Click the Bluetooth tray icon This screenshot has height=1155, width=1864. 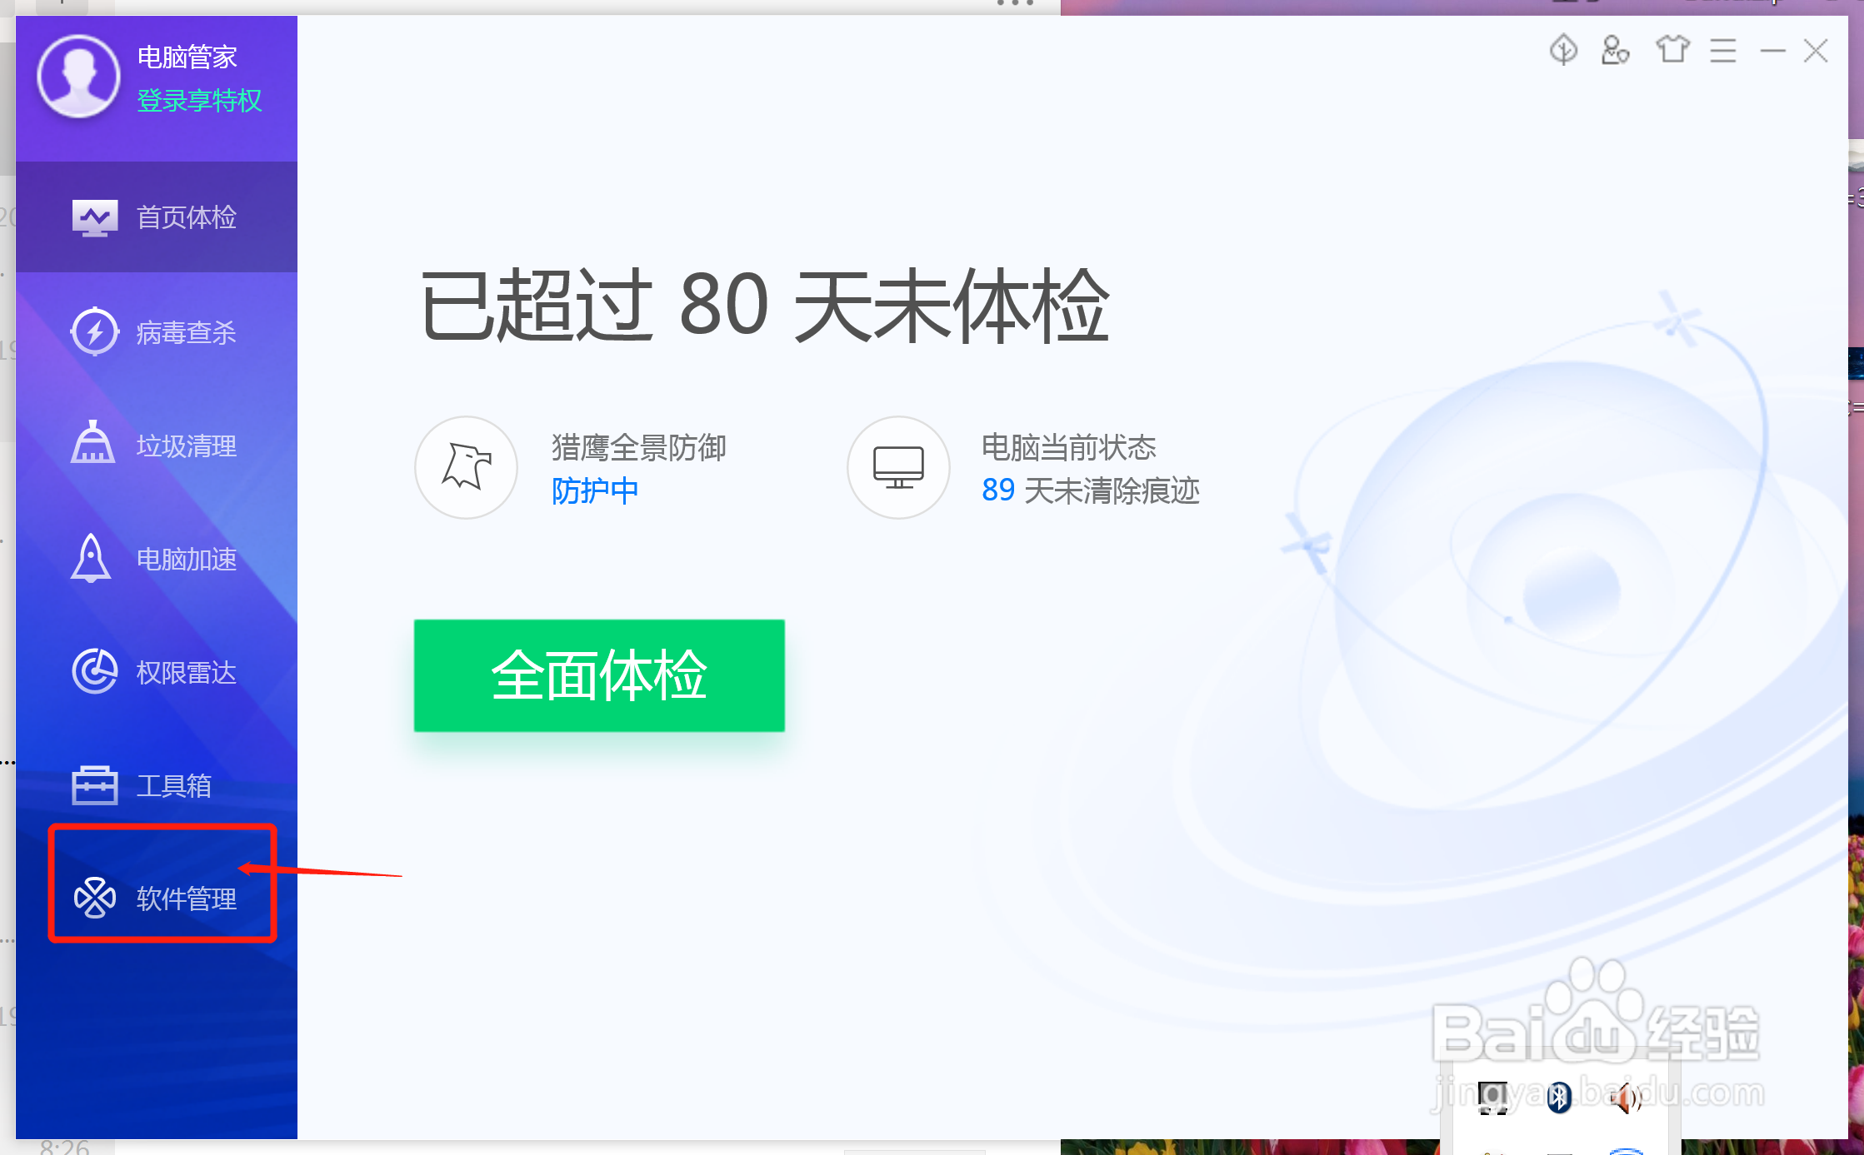[x=1558, y=1098]
